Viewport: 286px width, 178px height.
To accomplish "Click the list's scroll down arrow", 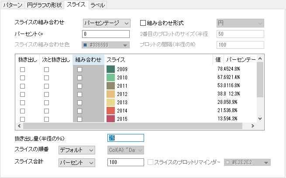I will [x=260, y=119].
